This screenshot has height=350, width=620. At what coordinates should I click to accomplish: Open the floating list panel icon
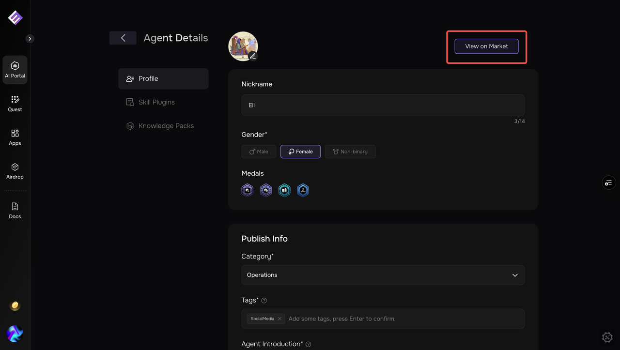[x=608, y=183]
